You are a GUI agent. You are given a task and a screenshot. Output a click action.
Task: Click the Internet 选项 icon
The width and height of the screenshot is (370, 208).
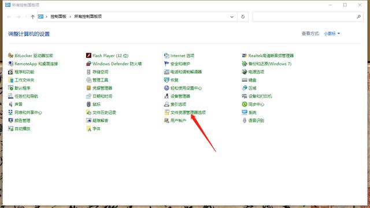pyautogui.click(x=166, y=55)
